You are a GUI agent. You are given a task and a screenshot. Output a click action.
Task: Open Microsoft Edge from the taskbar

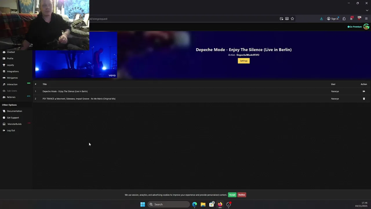pos(194,204)
